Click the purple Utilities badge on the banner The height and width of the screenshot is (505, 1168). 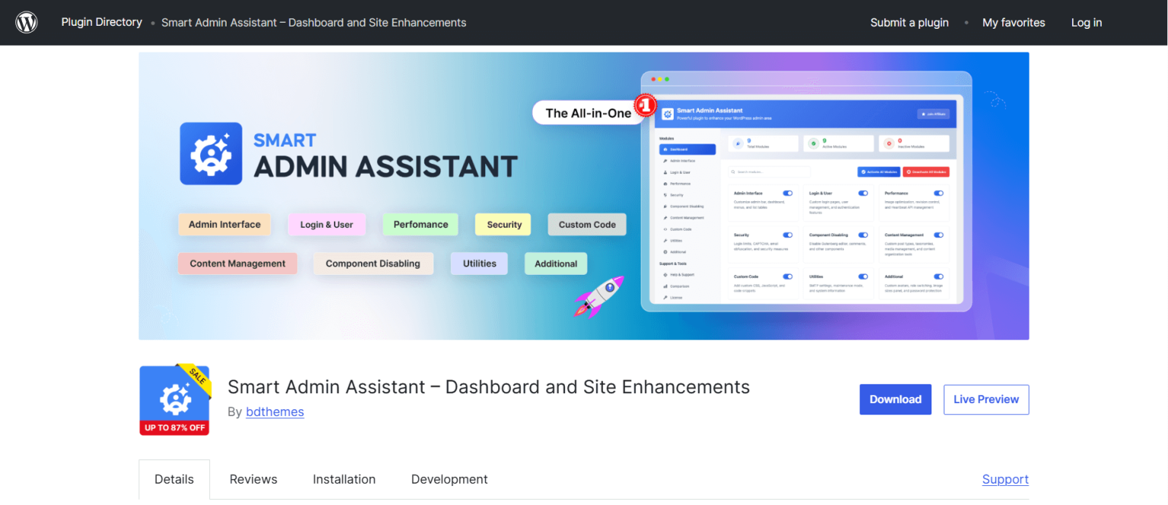click(x=479, y=264)
